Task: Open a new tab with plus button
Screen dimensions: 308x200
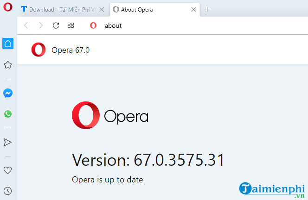Action: click(207, 9)
